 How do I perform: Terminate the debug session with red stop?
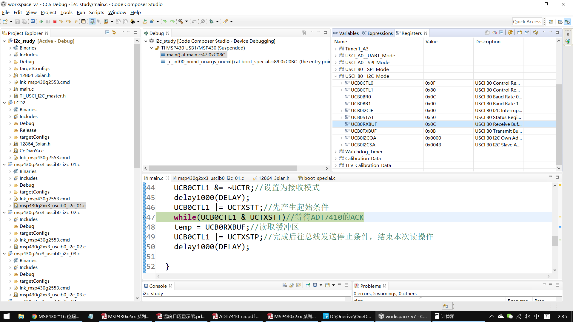point(55,21)
